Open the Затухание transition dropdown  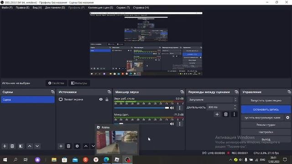[x=212, y=100]
